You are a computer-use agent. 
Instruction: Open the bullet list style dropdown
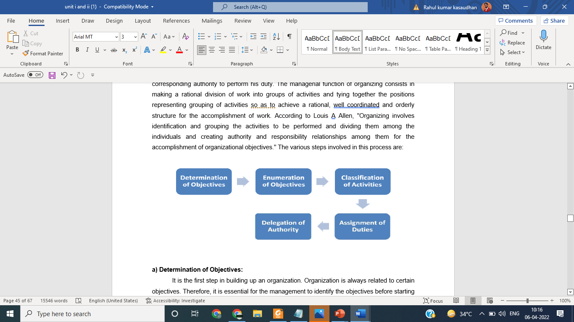[x=209, y=36]
